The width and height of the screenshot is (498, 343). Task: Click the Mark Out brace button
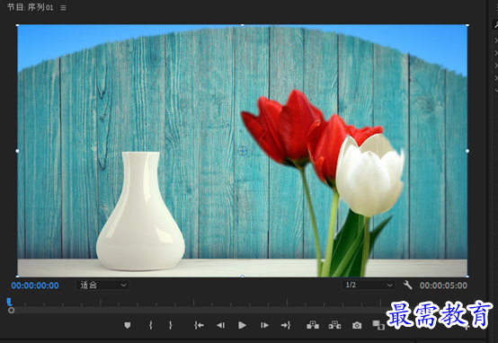pyautogui.click(x=171, y=325)
